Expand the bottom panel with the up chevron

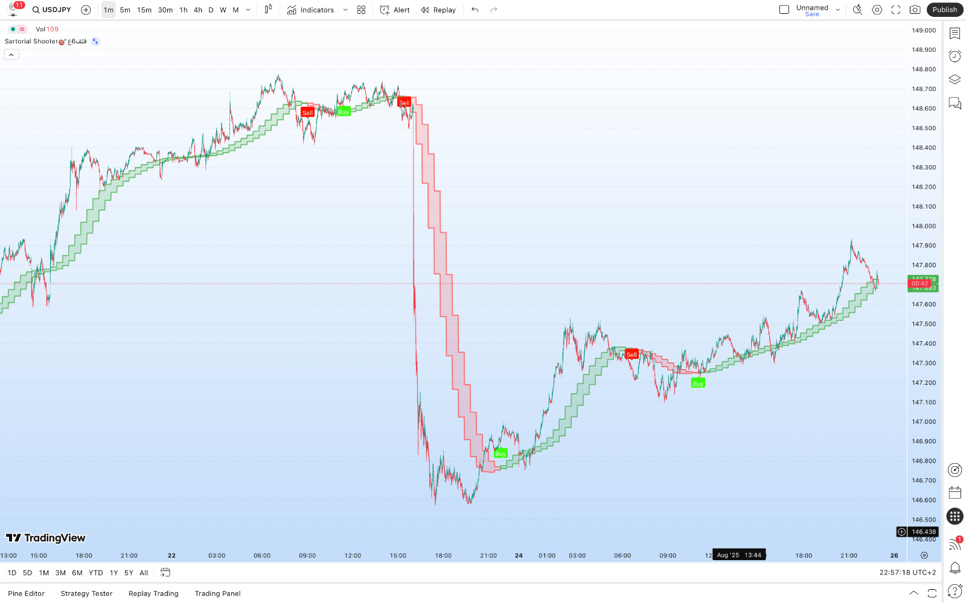click(x=913, y=593)
